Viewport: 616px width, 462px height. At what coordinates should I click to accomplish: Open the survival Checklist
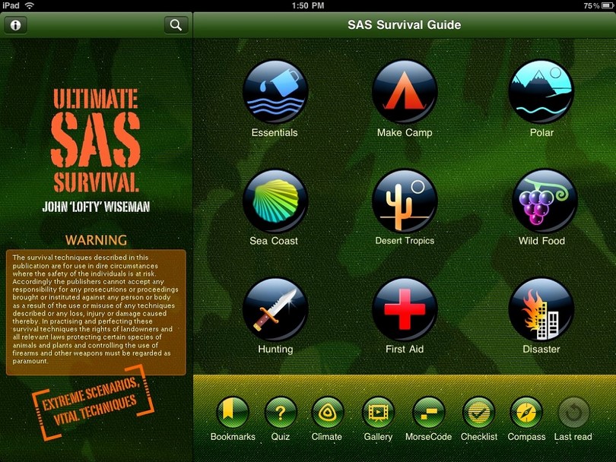pos(479,414)
